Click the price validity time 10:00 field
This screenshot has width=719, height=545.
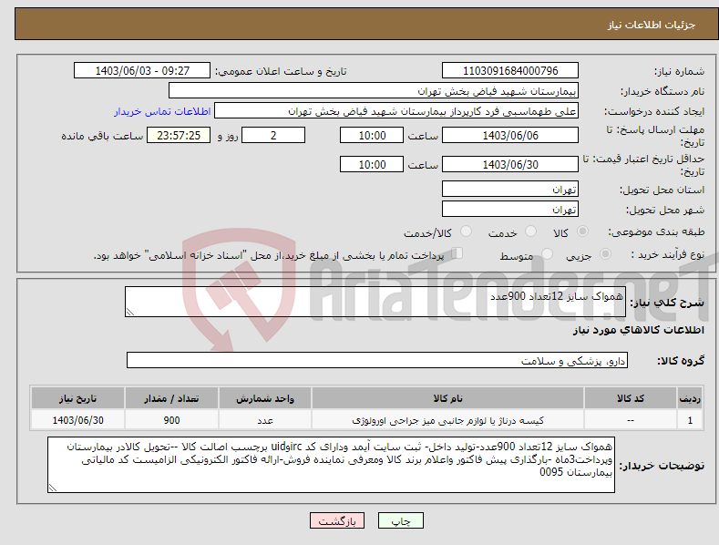[372, 164]
